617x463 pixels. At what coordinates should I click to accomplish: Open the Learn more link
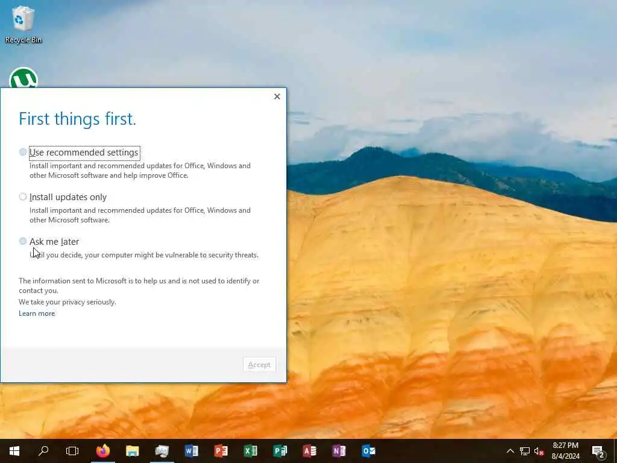coord(37,313)
